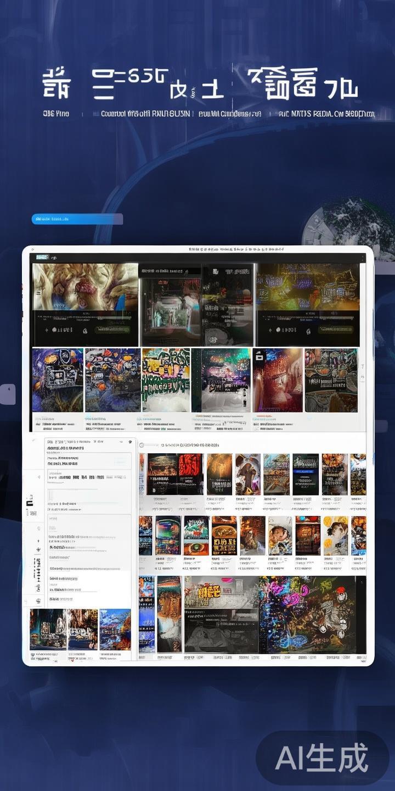Open the cartoon face poster with the yellow background

(x=335, y=536)
